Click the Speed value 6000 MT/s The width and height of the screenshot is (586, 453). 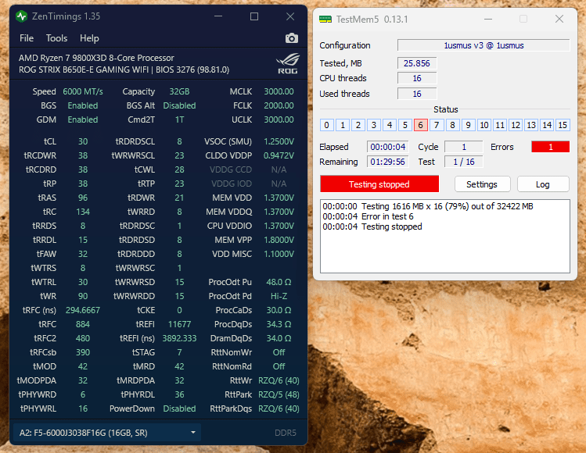[x=83, y=91]
